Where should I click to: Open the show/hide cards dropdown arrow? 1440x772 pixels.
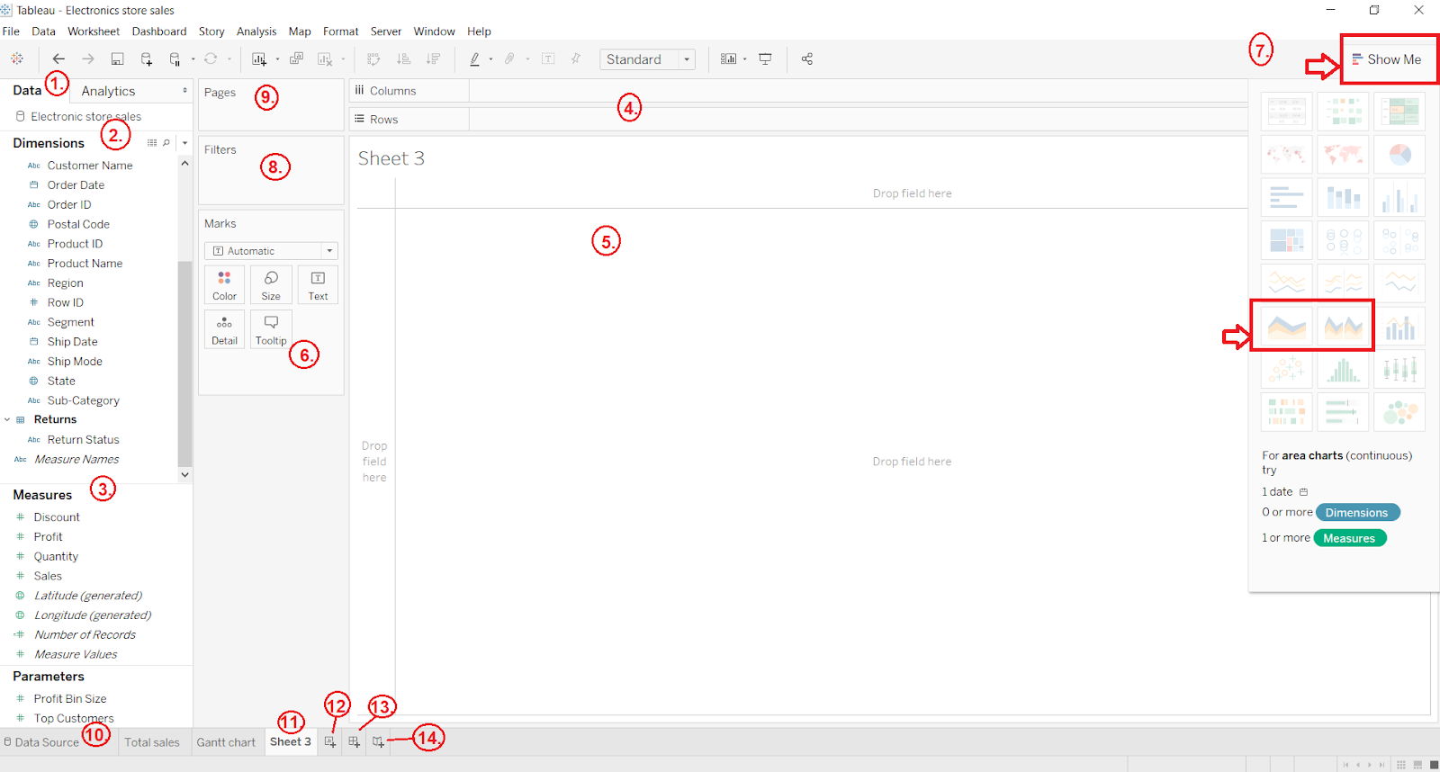(x=745, y=59)
